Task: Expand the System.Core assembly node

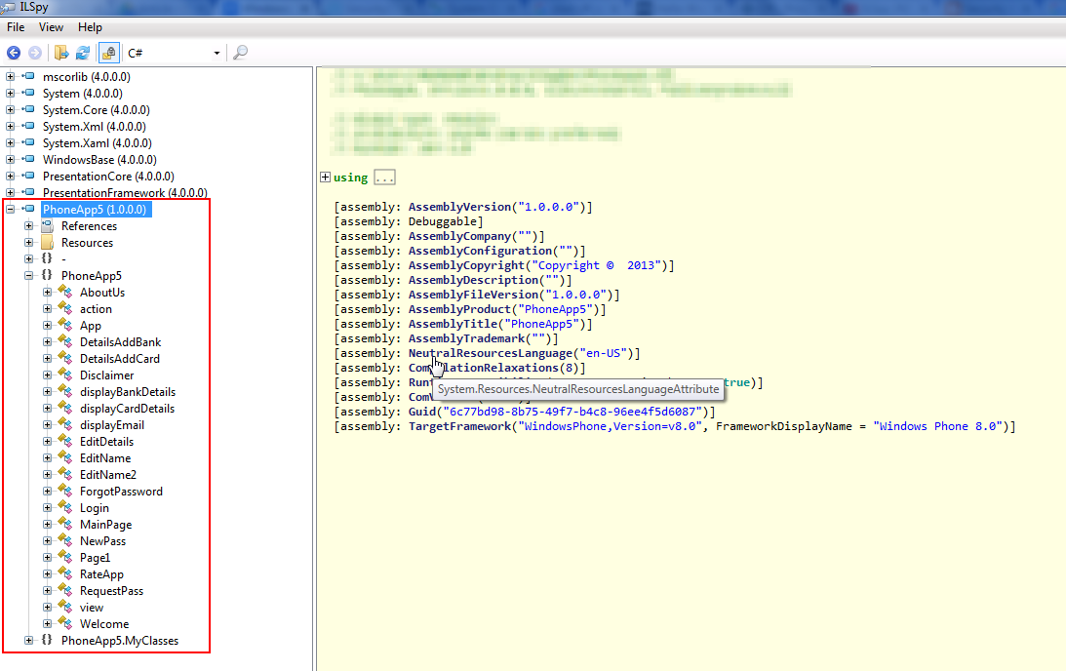Action: coord(10,110)
